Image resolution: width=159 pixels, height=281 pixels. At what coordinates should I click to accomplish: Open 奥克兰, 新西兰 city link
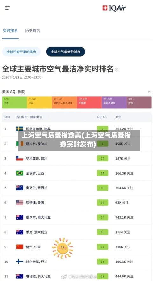[x=37, y=188]
